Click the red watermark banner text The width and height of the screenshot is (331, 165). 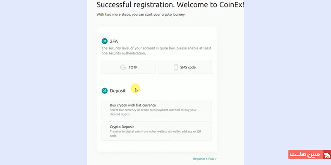(305, 155)
